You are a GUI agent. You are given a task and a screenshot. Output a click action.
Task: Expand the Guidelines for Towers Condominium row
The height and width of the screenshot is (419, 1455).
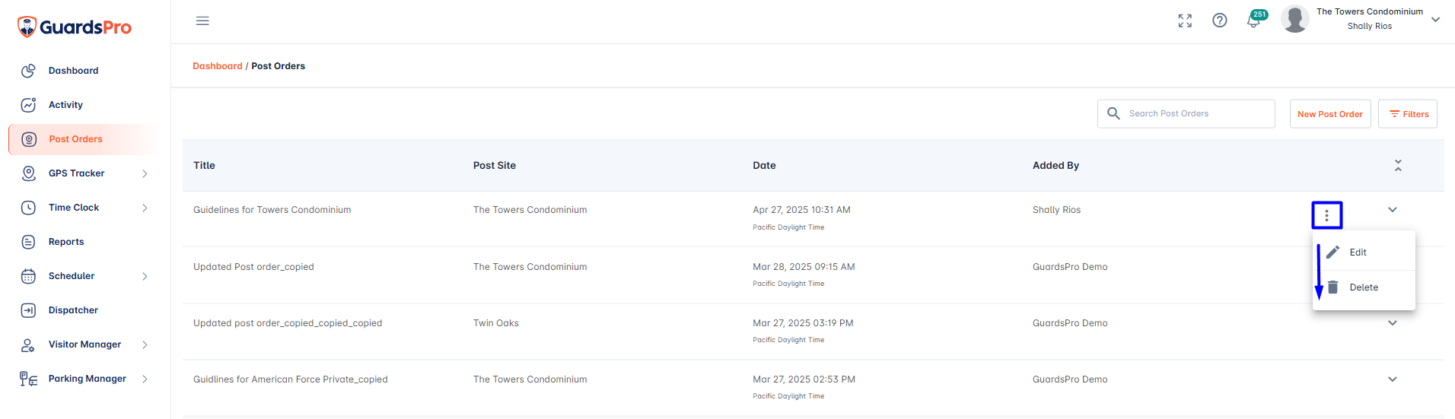tap(1392, 210)
